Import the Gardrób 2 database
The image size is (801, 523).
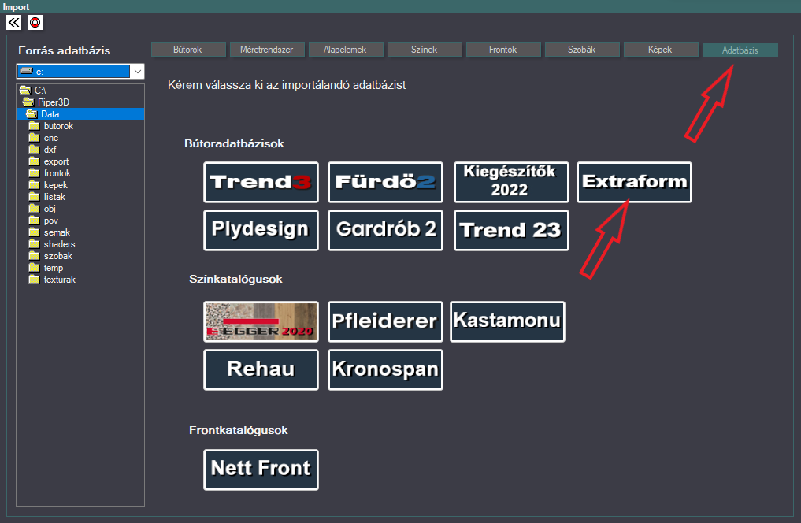385,230
